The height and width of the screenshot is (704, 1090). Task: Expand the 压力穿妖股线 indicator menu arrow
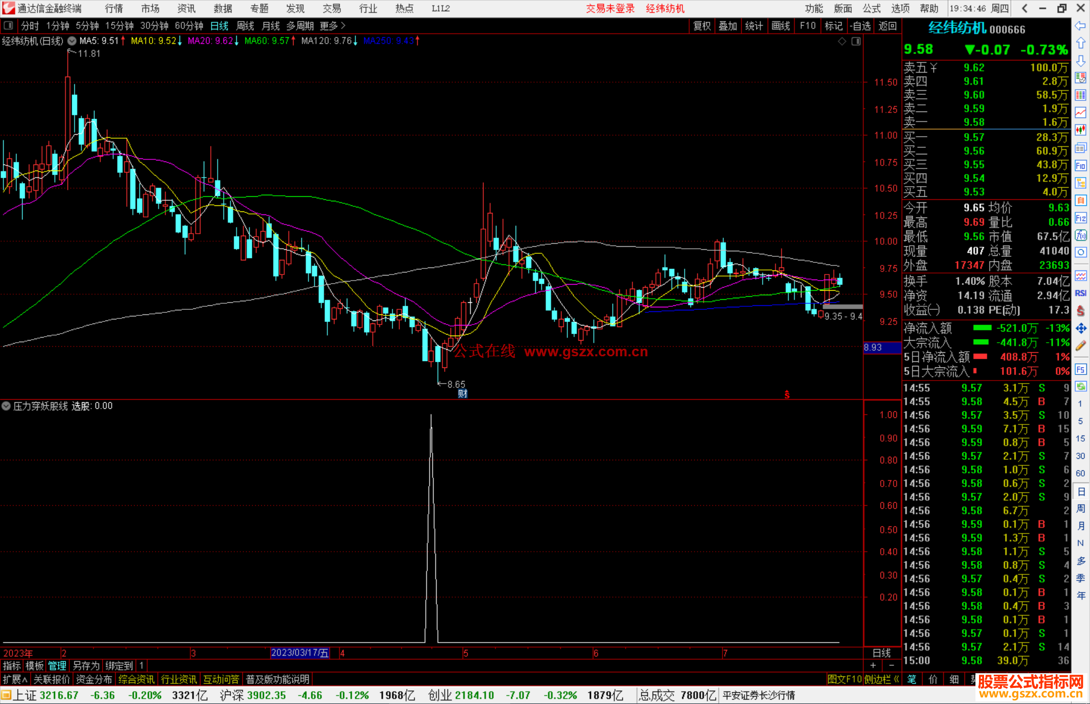tap(6, 406)
